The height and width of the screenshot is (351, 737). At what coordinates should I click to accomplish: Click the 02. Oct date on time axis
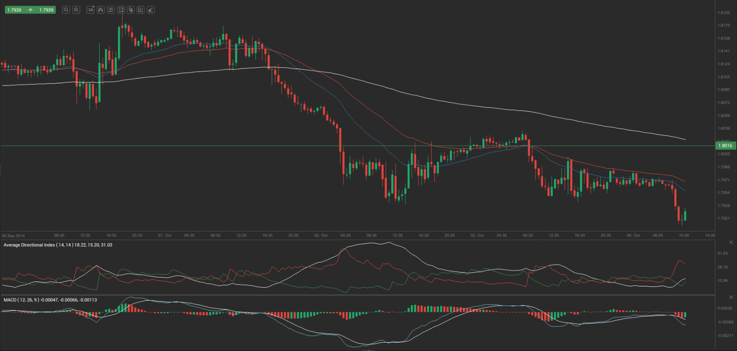(321, 235)
